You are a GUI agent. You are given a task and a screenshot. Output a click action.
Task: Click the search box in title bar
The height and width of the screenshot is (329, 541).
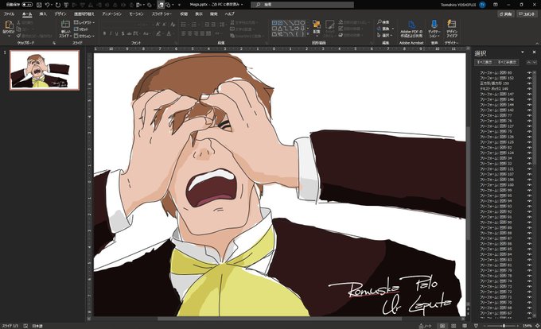click(x=304, y=5)
